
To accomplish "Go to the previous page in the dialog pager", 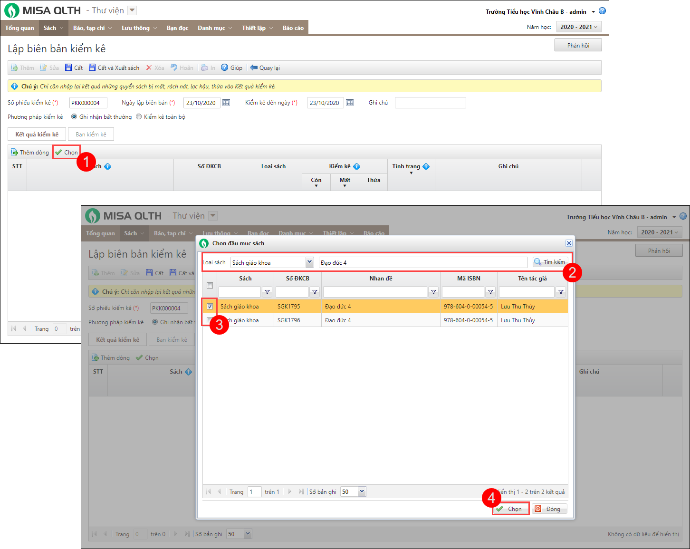I will [219, 491].
